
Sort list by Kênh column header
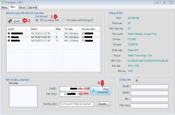tap(59, 29)
